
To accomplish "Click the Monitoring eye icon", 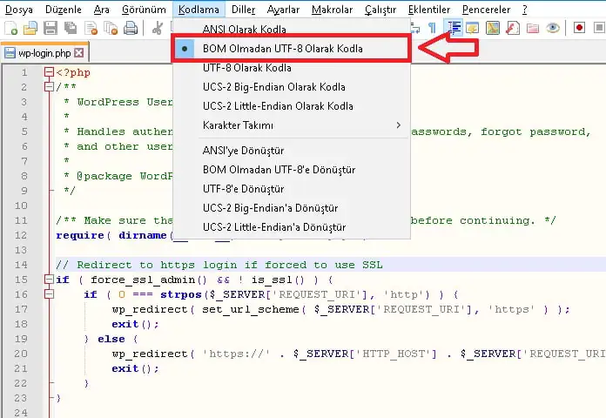I will tap(553, 29).
